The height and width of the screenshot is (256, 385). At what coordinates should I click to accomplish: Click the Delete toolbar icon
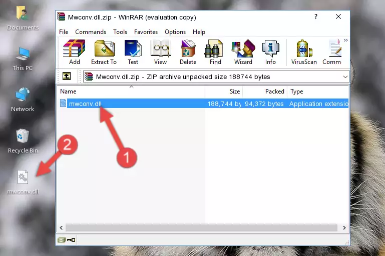188,52
